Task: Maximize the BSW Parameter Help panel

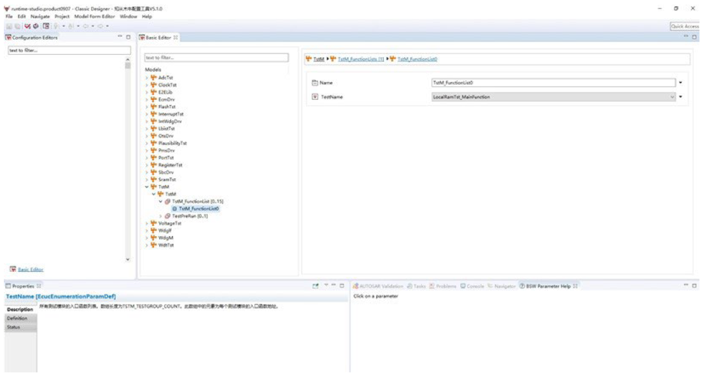Action: 694,286
